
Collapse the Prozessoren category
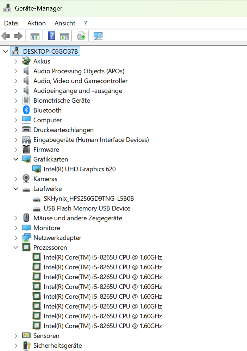[16, 248]
